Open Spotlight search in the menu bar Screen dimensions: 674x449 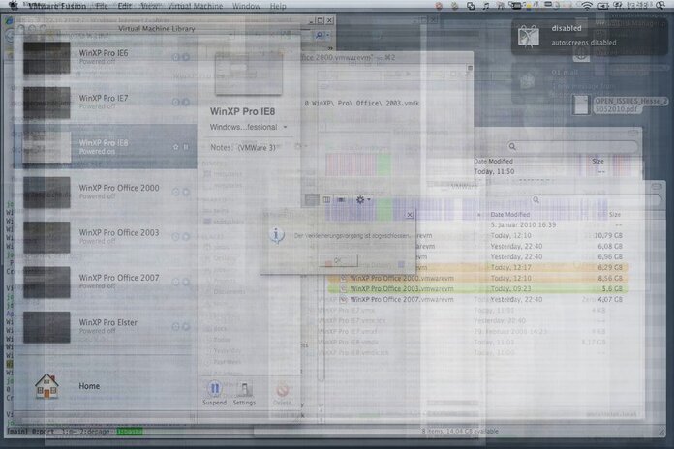point(660,6)
